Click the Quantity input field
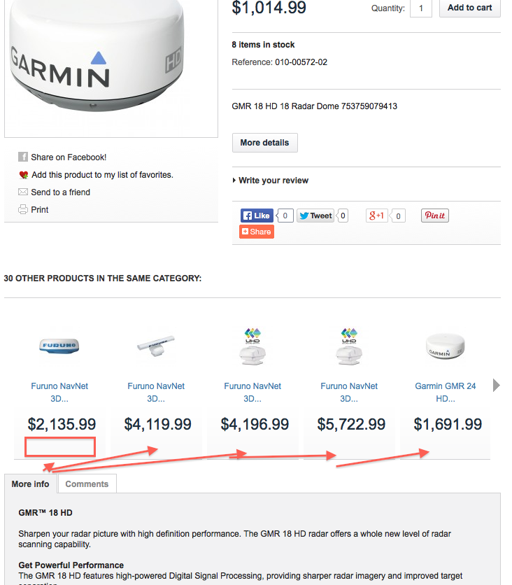This screenshot has height=585, width=512. [x=420, y=8]
